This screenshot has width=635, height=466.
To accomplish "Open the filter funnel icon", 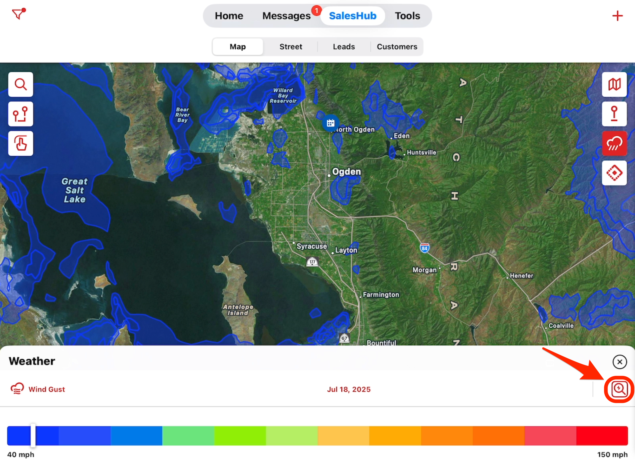I will click(18, 14).
